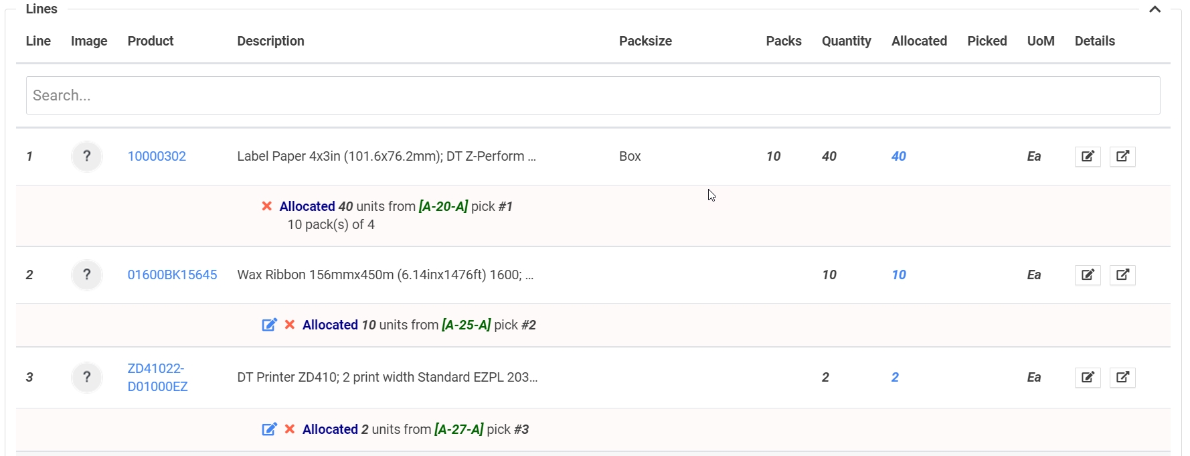
Task: Open product ZD41022-D01000EZ link
Action: (x=157, y=378)
